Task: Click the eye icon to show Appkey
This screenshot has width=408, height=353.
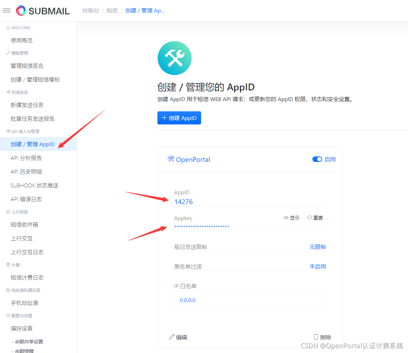Action: pos(286,218)
